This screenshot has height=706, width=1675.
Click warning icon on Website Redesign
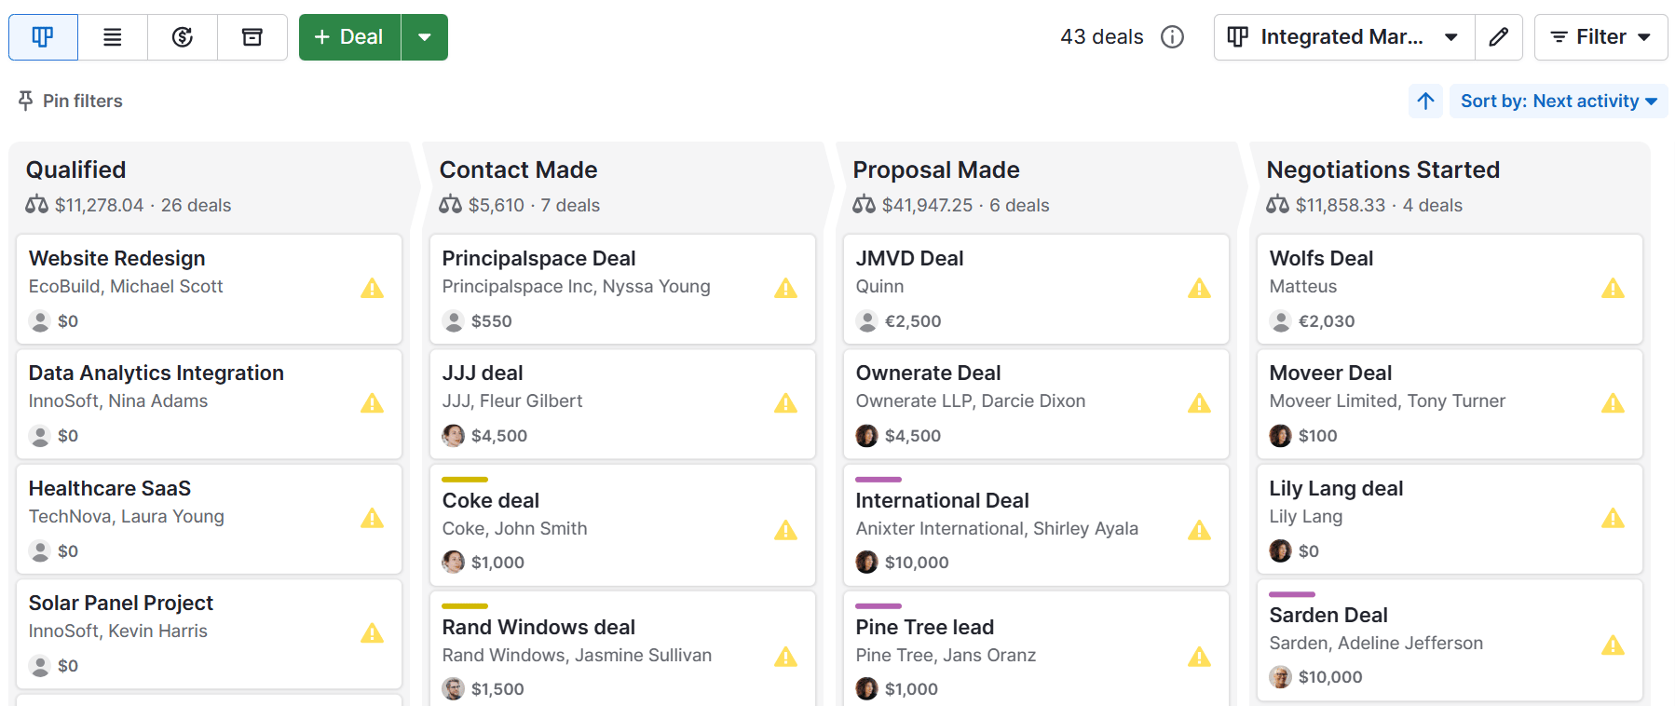pyautogui.click(x=373, y=288)
